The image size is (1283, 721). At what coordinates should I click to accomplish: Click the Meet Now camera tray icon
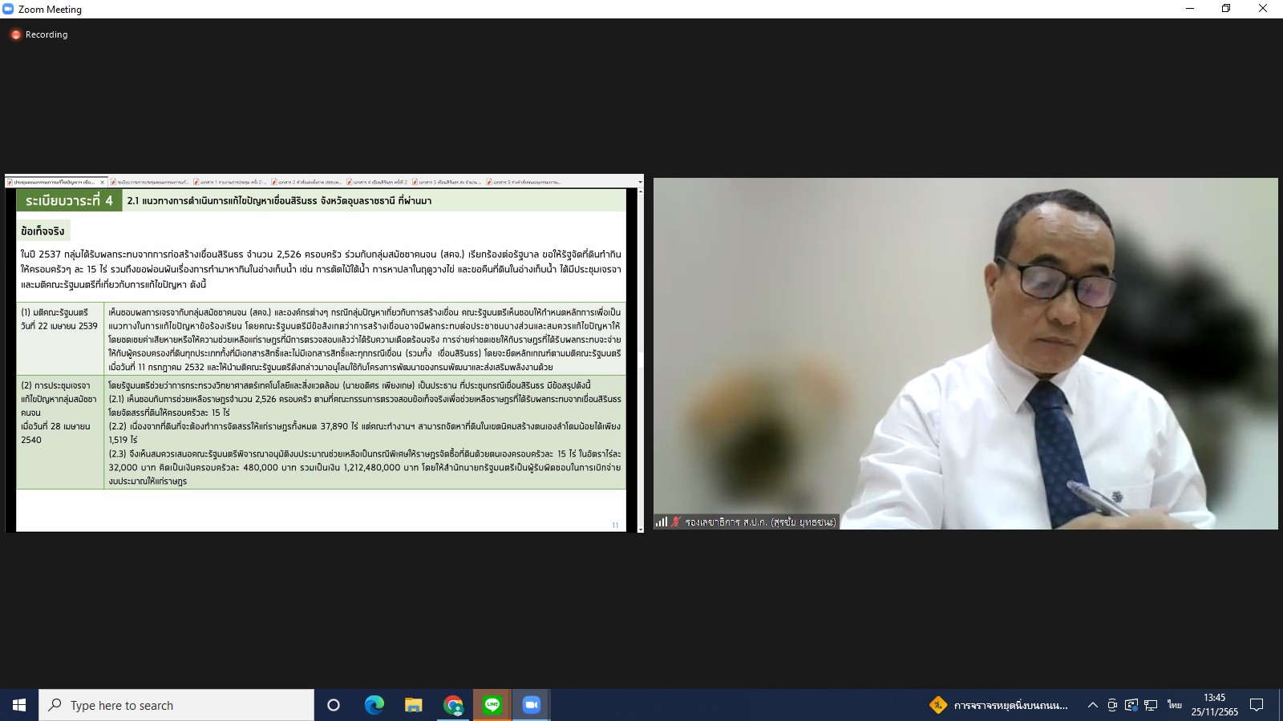tap(1112, 705)
